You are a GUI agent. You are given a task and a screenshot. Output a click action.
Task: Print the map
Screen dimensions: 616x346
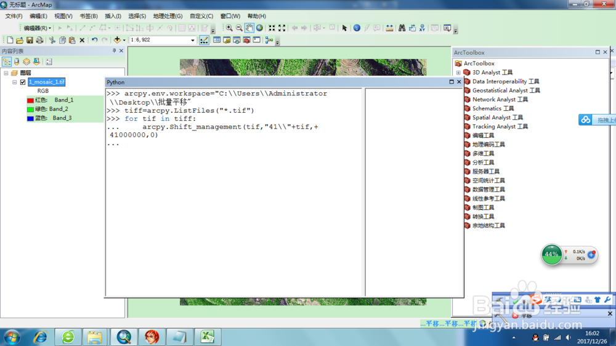point(39,40)
